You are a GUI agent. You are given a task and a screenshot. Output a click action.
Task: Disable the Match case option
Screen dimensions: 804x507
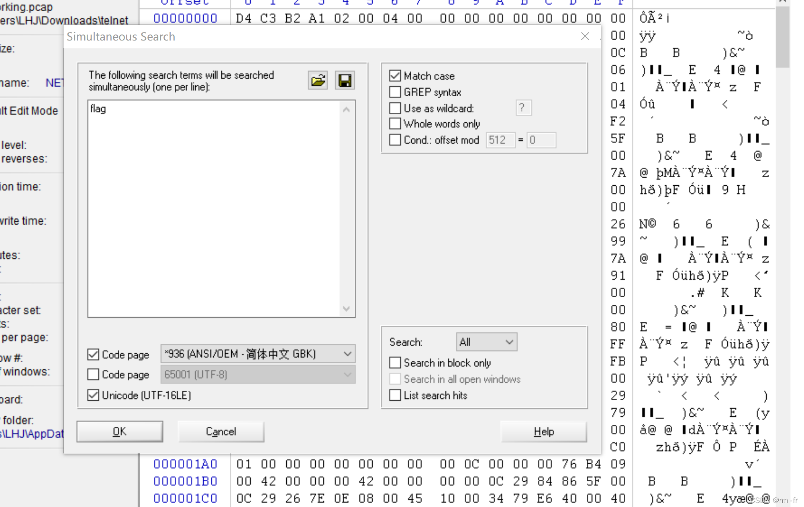click(395, 75)
